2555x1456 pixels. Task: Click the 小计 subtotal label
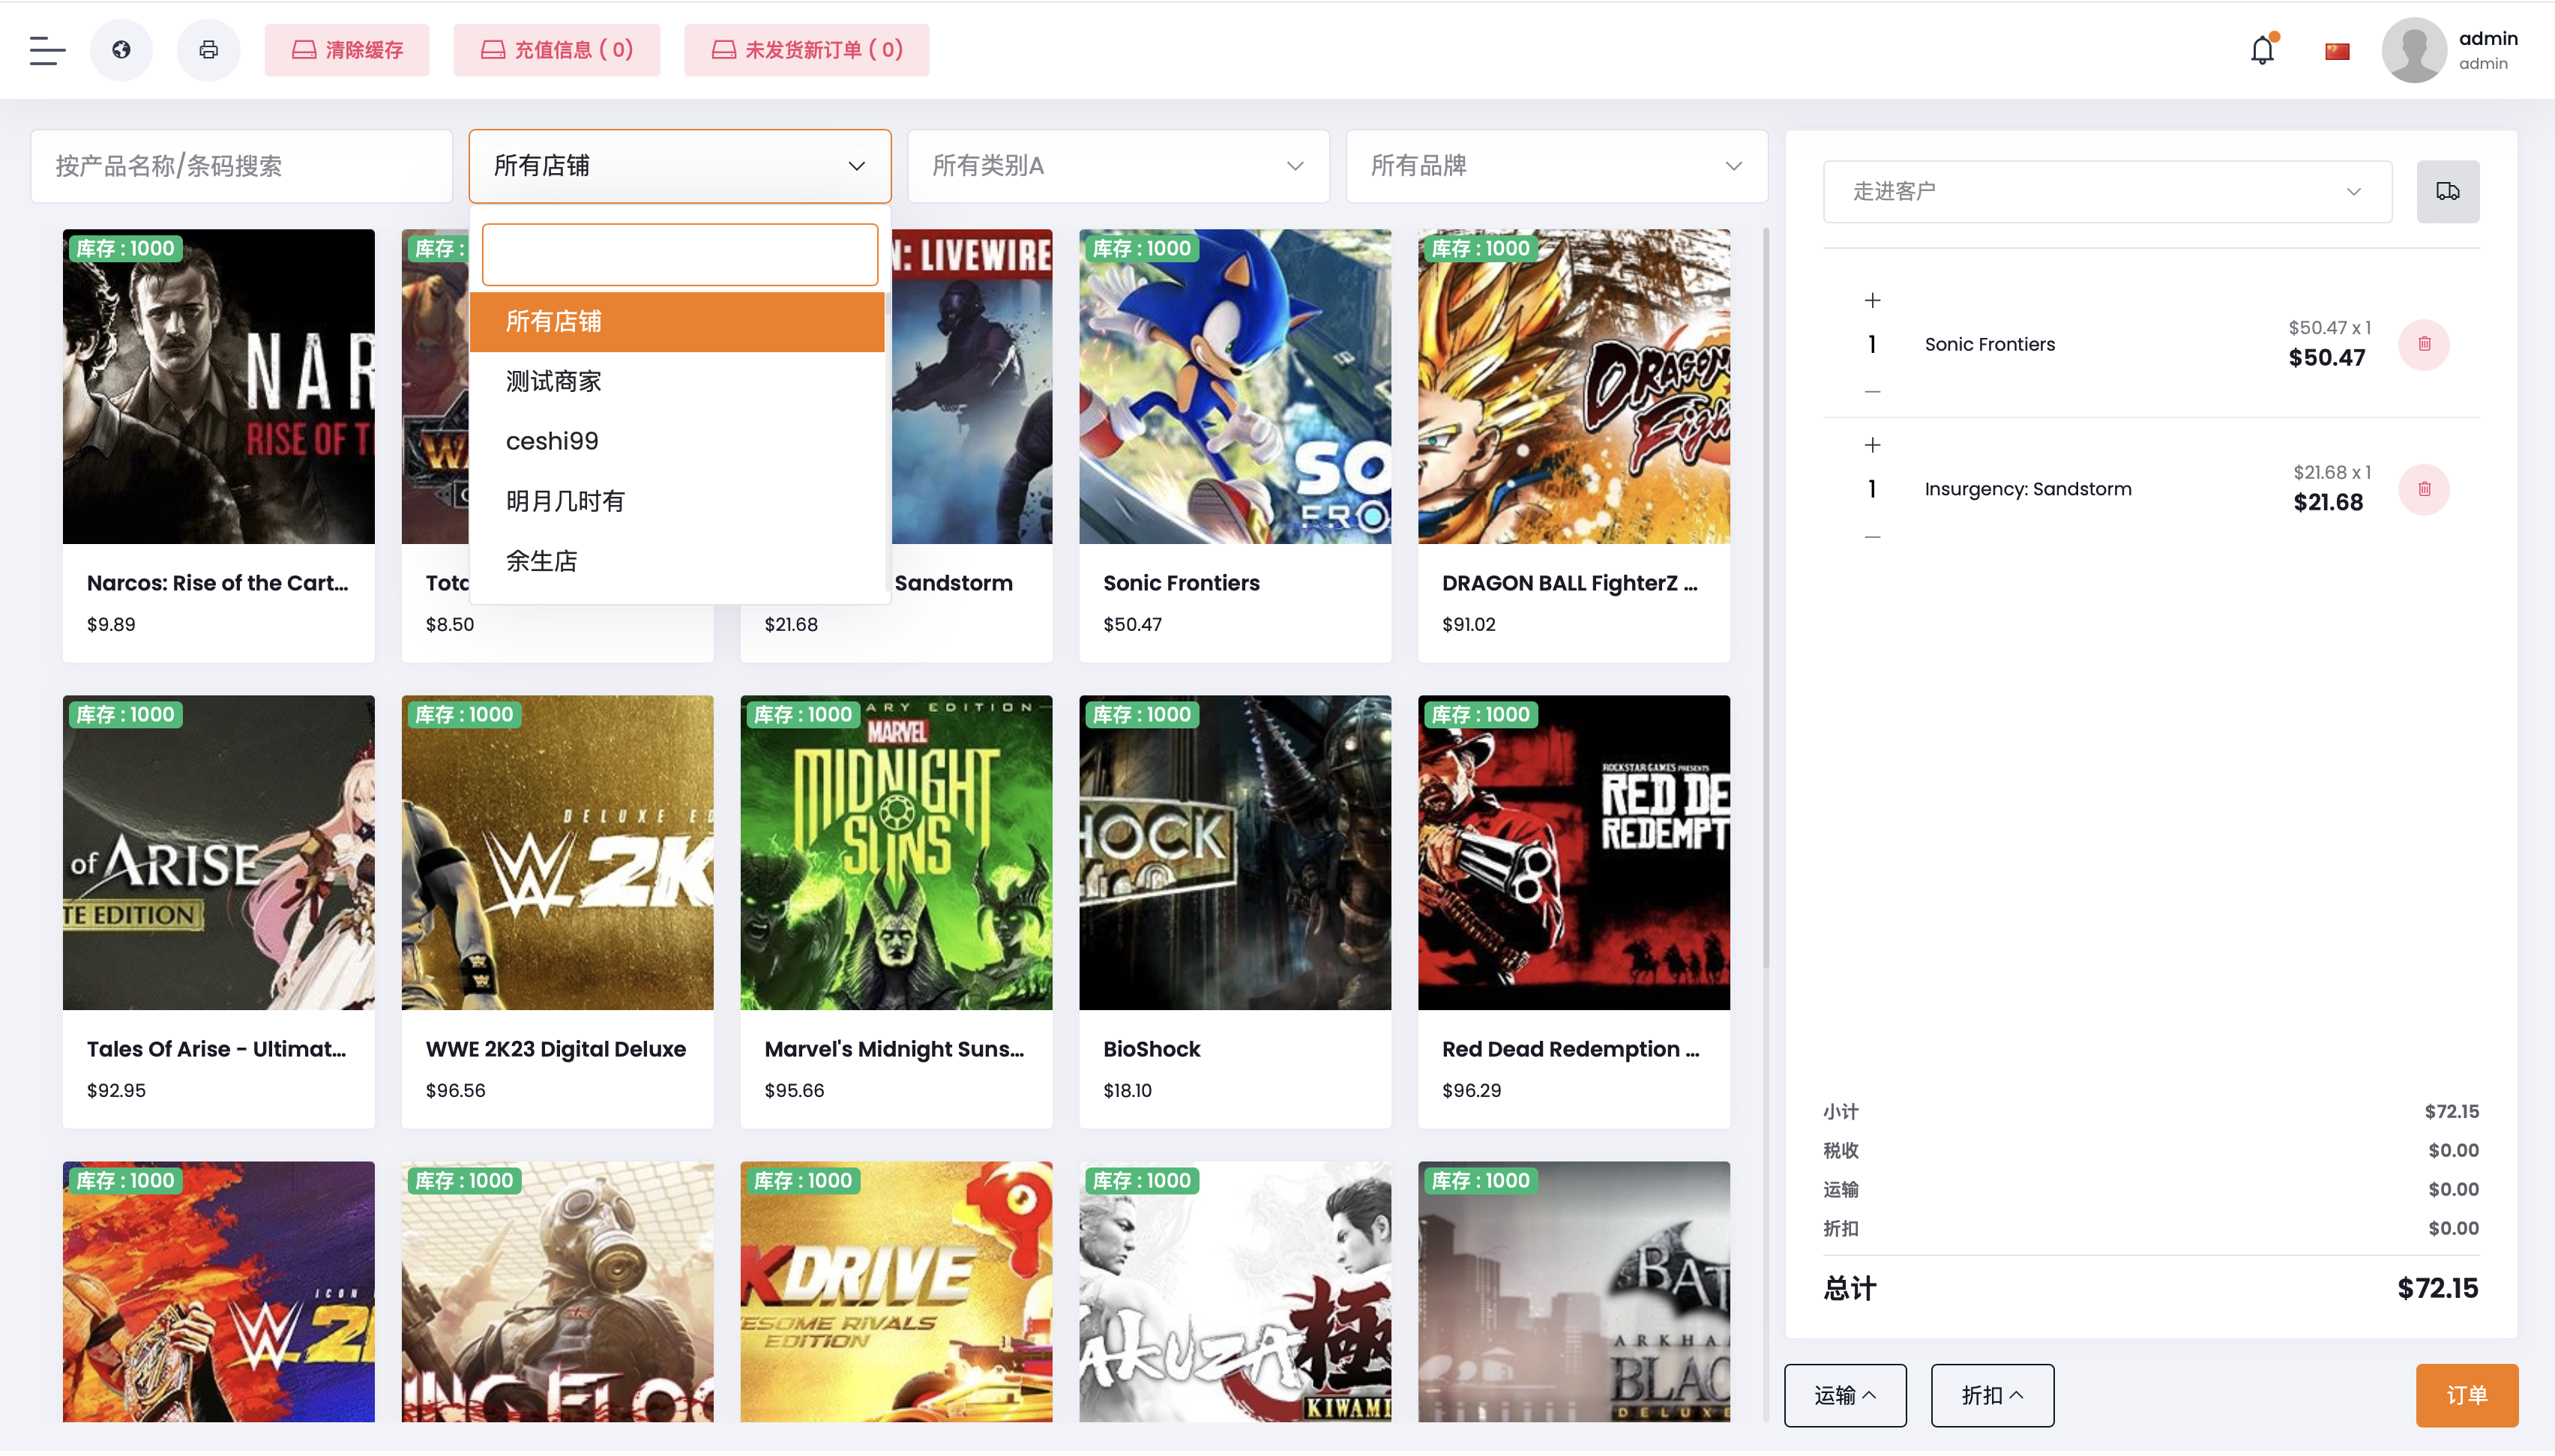point(1840,1111)
